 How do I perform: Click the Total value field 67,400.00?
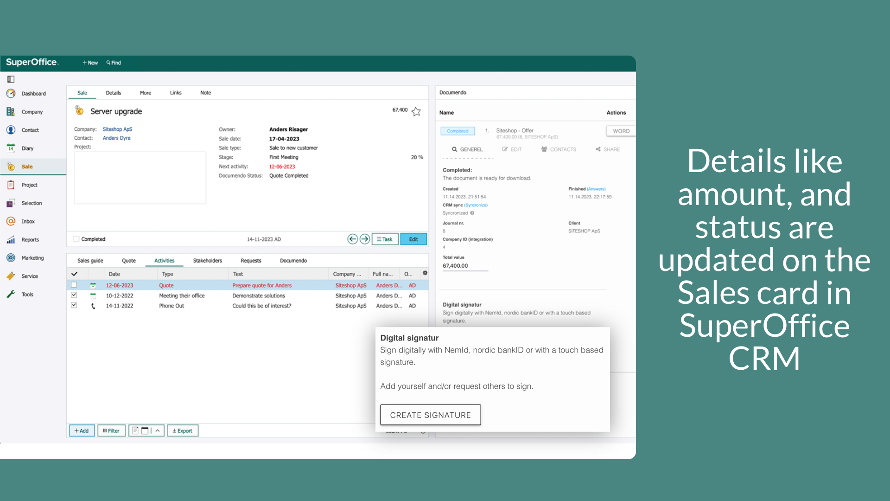(465, 266)
